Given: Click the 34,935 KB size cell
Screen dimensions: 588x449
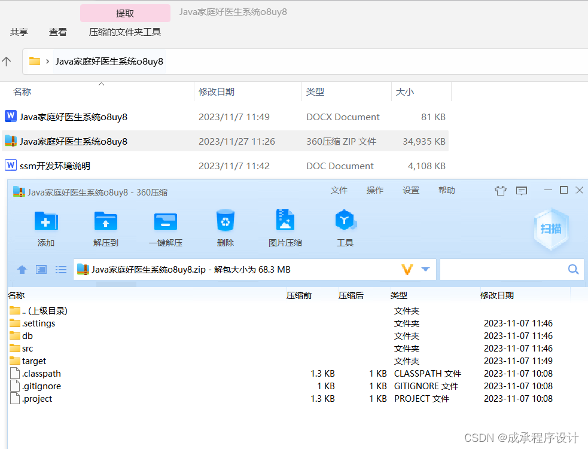Looking at the screenshot, I should 424,141.
